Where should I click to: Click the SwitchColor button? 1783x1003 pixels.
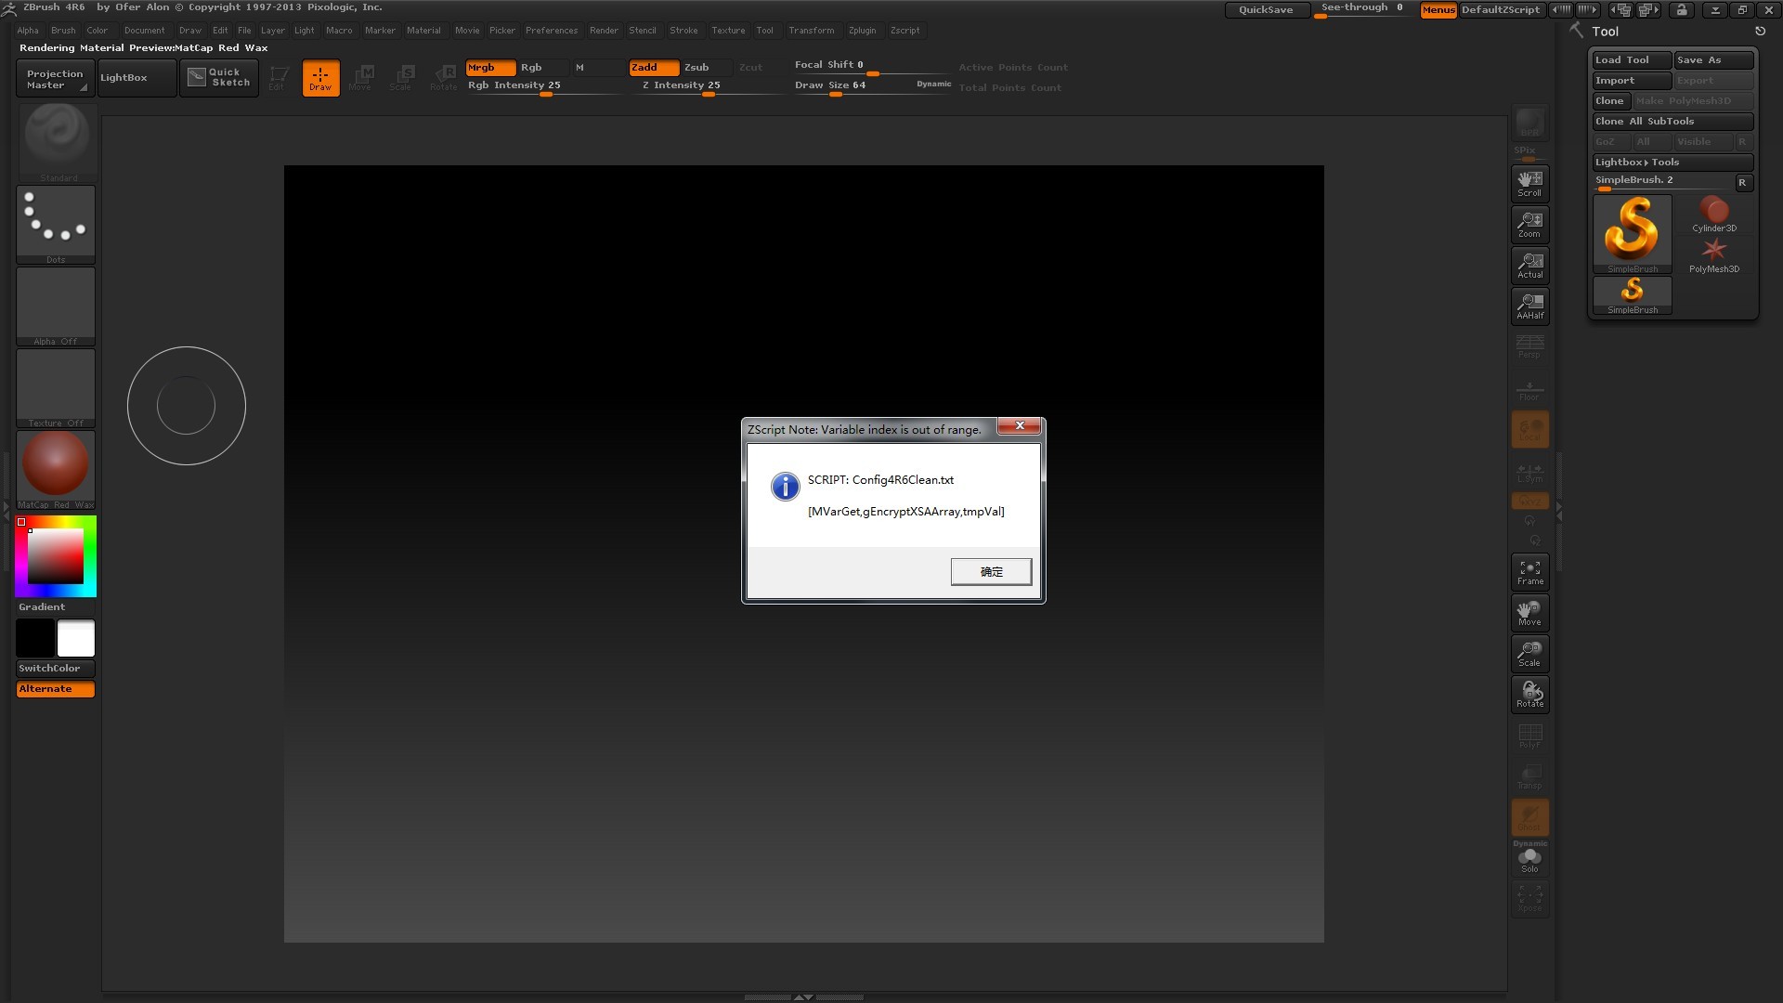56,669
